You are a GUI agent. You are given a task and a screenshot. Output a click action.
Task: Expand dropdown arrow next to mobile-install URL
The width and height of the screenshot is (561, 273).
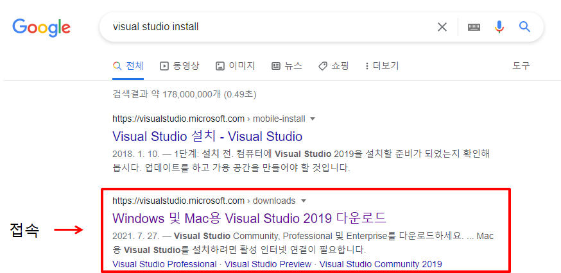pos(313,119)
